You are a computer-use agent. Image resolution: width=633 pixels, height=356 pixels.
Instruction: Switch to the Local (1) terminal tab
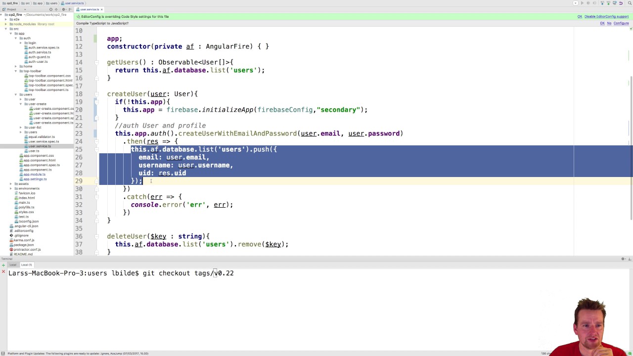coord(27,265)
